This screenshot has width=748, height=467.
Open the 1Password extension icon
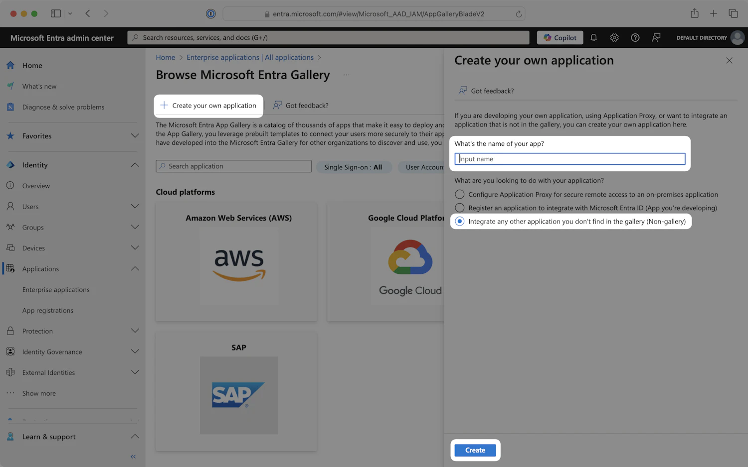coord(211,14)
